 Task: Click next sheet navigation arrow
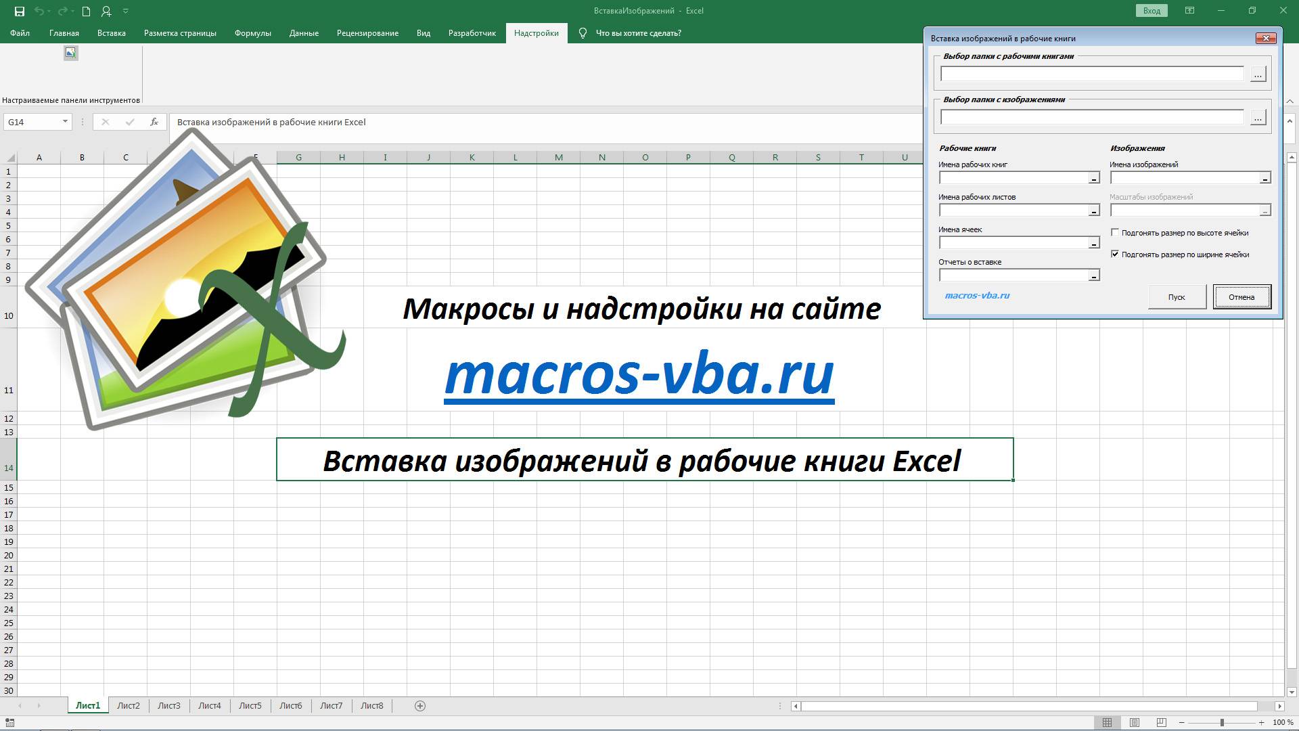click(39, 706)
